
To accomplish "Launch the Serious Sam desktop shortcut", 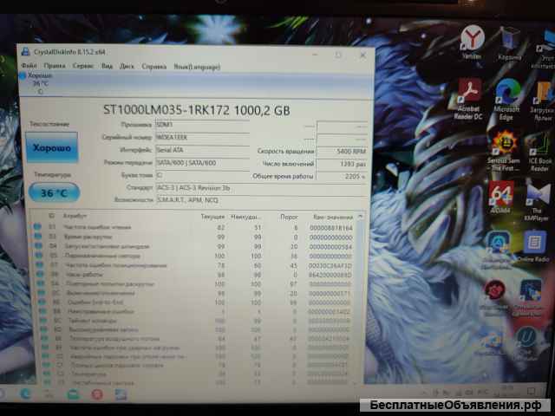I will (x=504, y=150).
